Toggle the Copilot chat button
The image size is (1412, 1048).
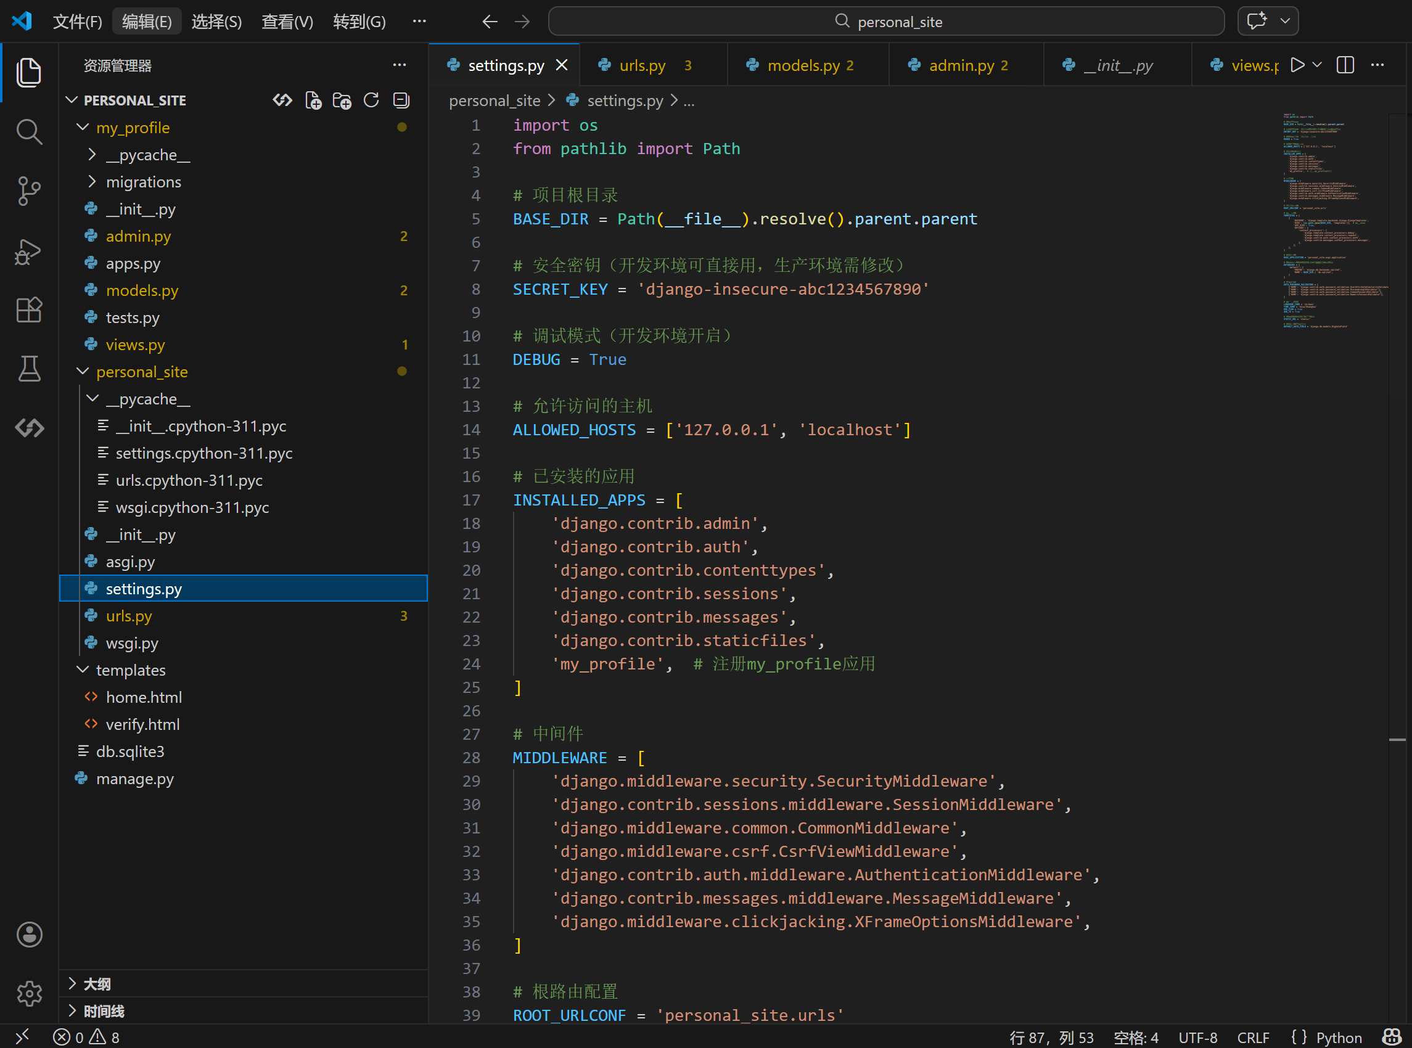[1257, 21]
